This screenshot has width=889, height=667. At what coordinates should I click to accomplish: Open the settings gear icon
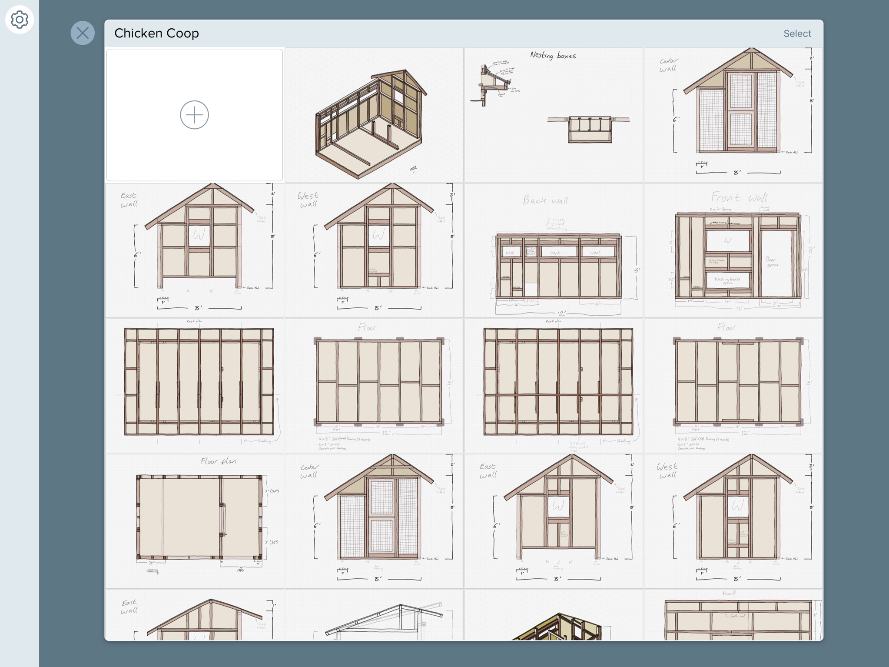click(x=20, y=20)
